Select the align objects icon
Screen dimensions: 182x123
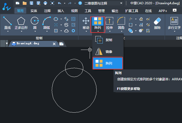141,25
